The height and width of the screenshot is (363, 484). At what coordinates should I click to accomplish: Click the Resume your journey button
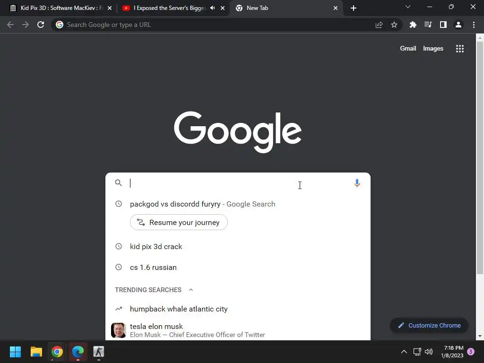[179, 222]
